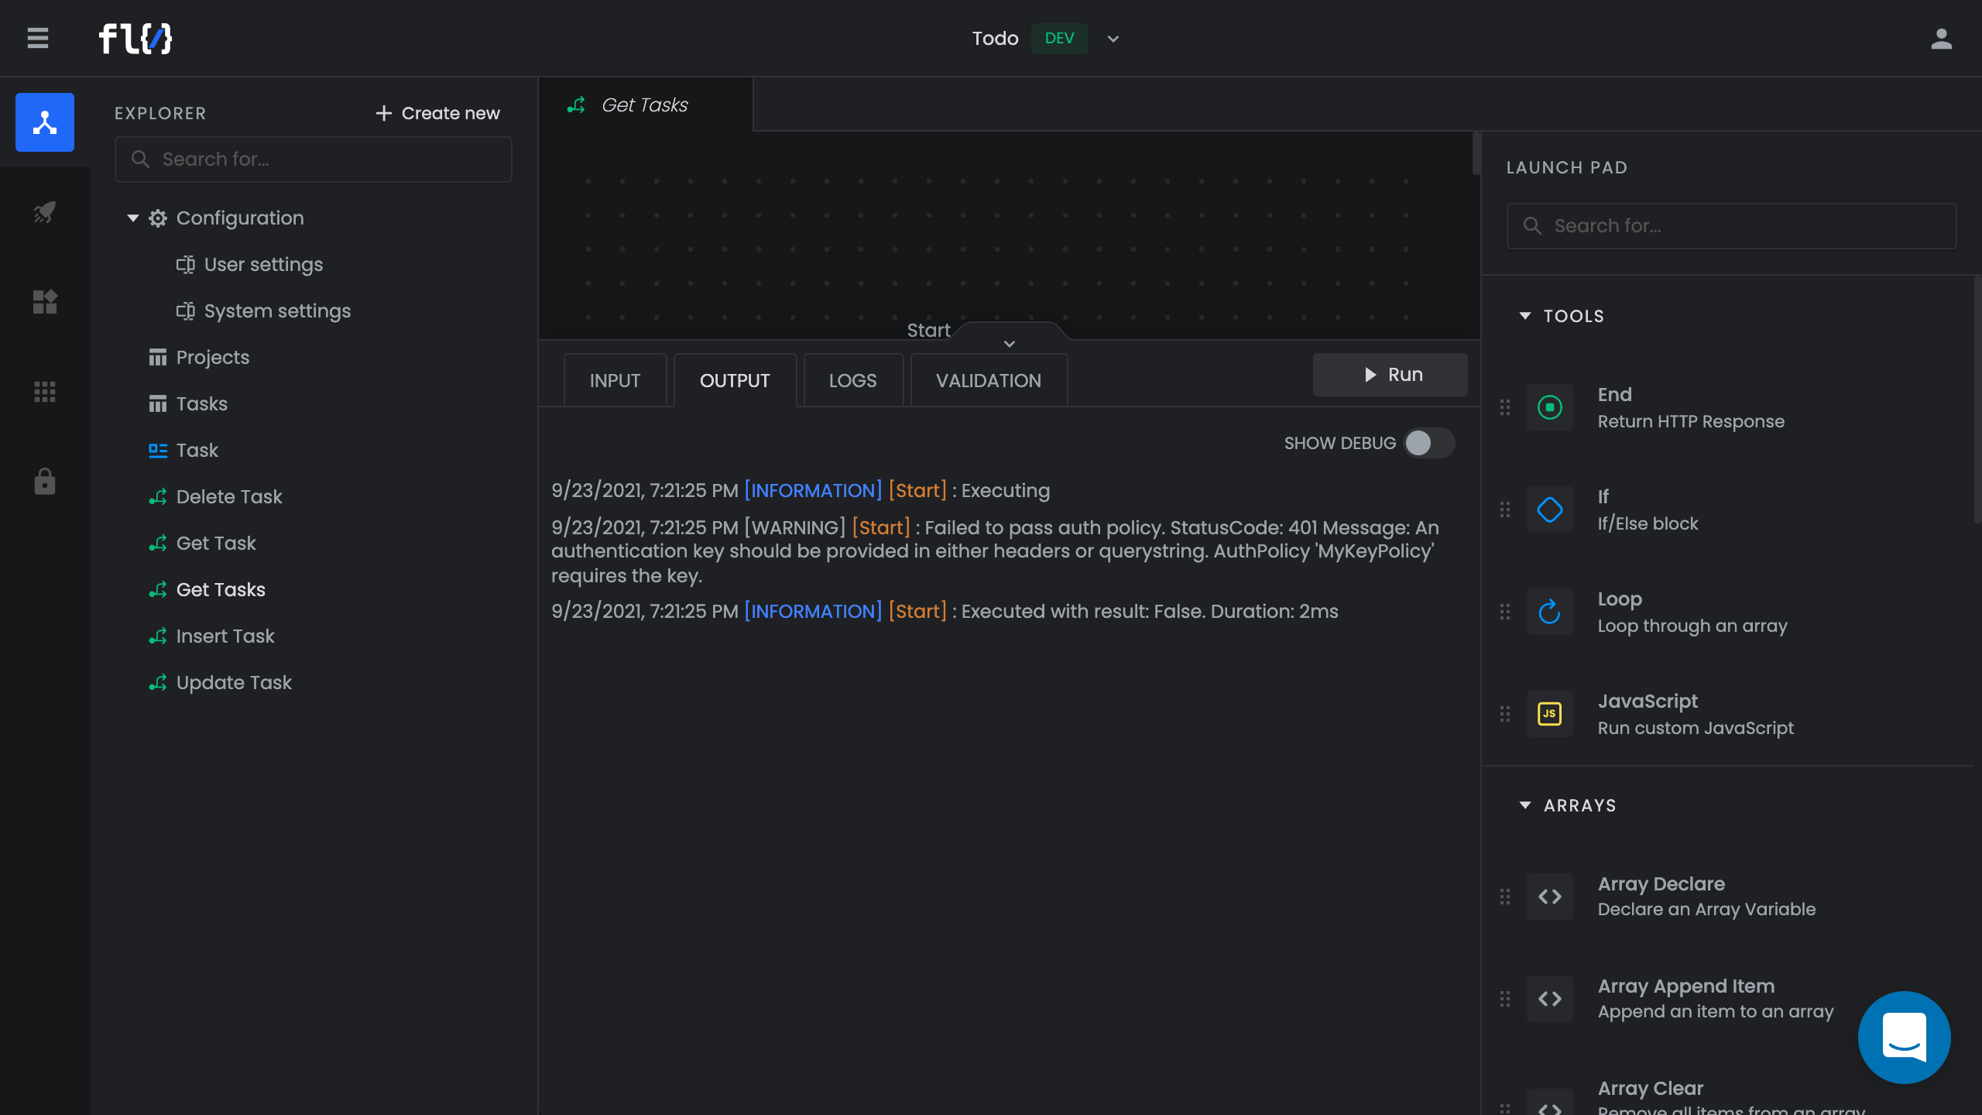Image resolution: width=1982 pixels, height=1115 pixels.
Task: Click the WARNING log entry text
Action: 995,551
